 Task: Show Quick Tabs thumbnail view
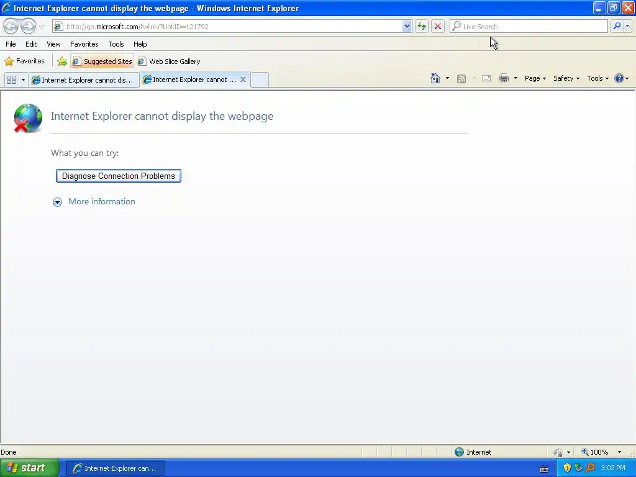[11, 79]
